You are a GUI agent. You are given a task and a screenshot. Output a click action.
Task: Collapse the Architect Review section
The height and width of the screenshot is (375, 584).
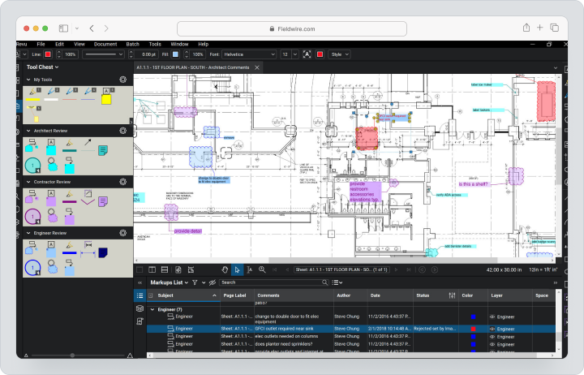tap(28, 131)
